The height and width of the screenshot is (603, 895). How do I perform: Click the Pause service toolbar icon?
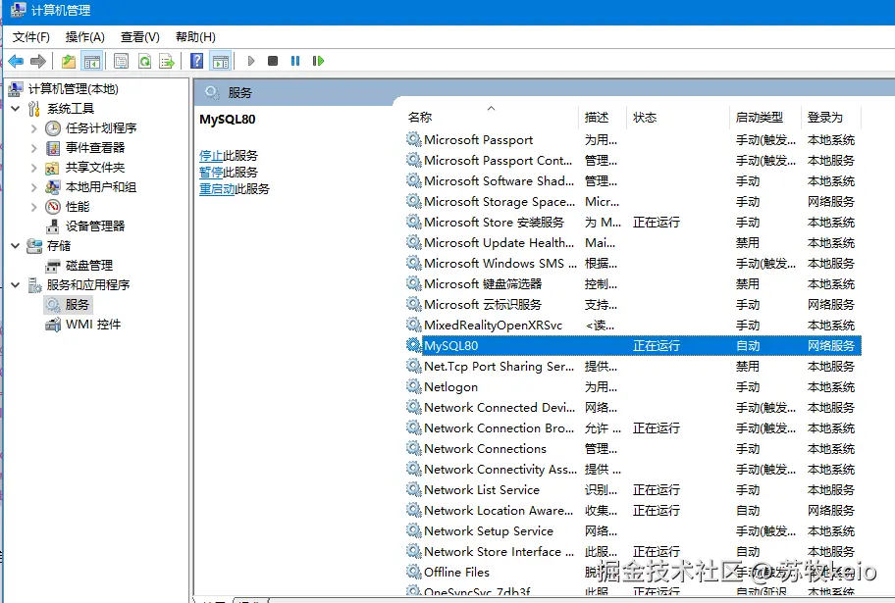click(295, 61)
